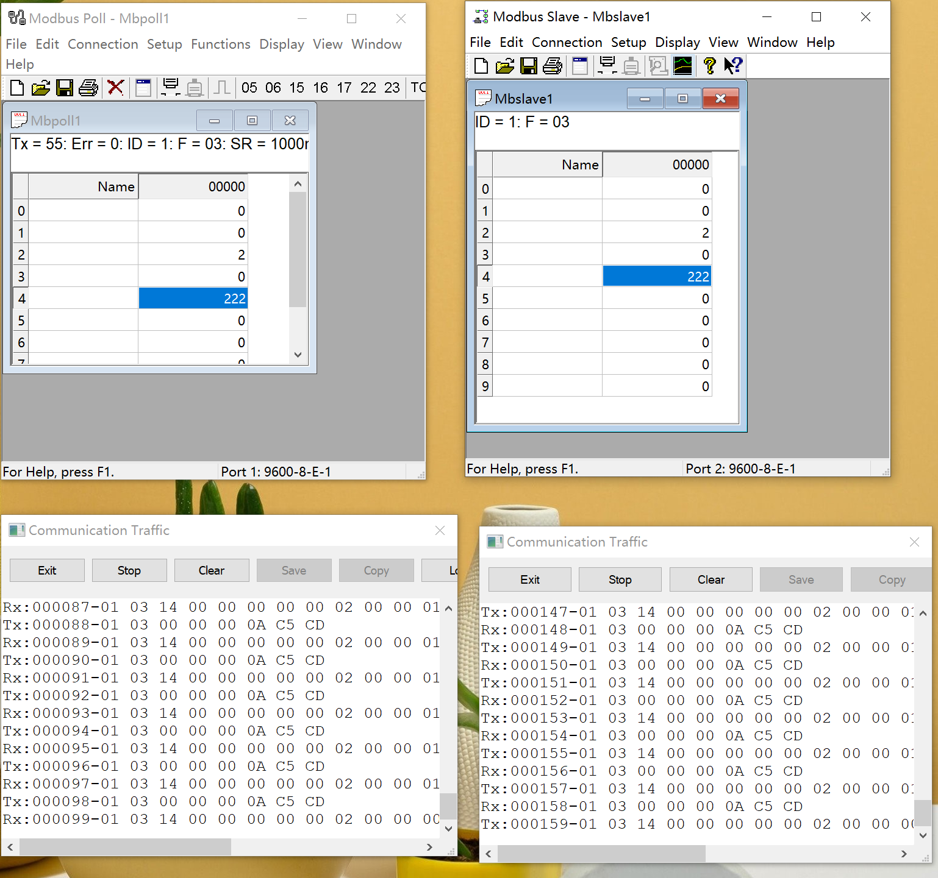Click the Tx:000088 line in left traffic log
Image resolution: width=938 pixels, height=878 pixels.
pyautogui.click(x=164, y=625)
